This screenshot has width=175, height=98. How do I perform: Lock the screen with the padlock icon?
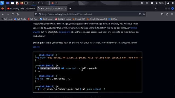pyautogui.click(x=168, y=3)
